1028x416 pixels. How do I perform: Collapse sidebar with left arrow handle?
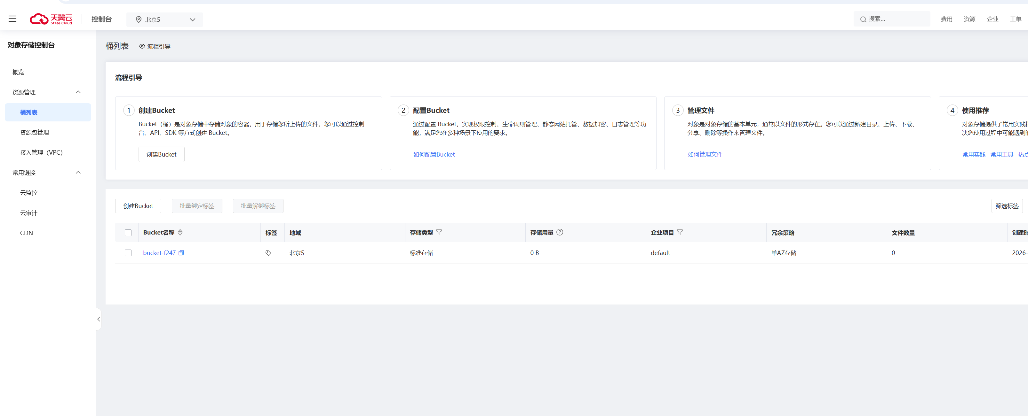(99, 319)
